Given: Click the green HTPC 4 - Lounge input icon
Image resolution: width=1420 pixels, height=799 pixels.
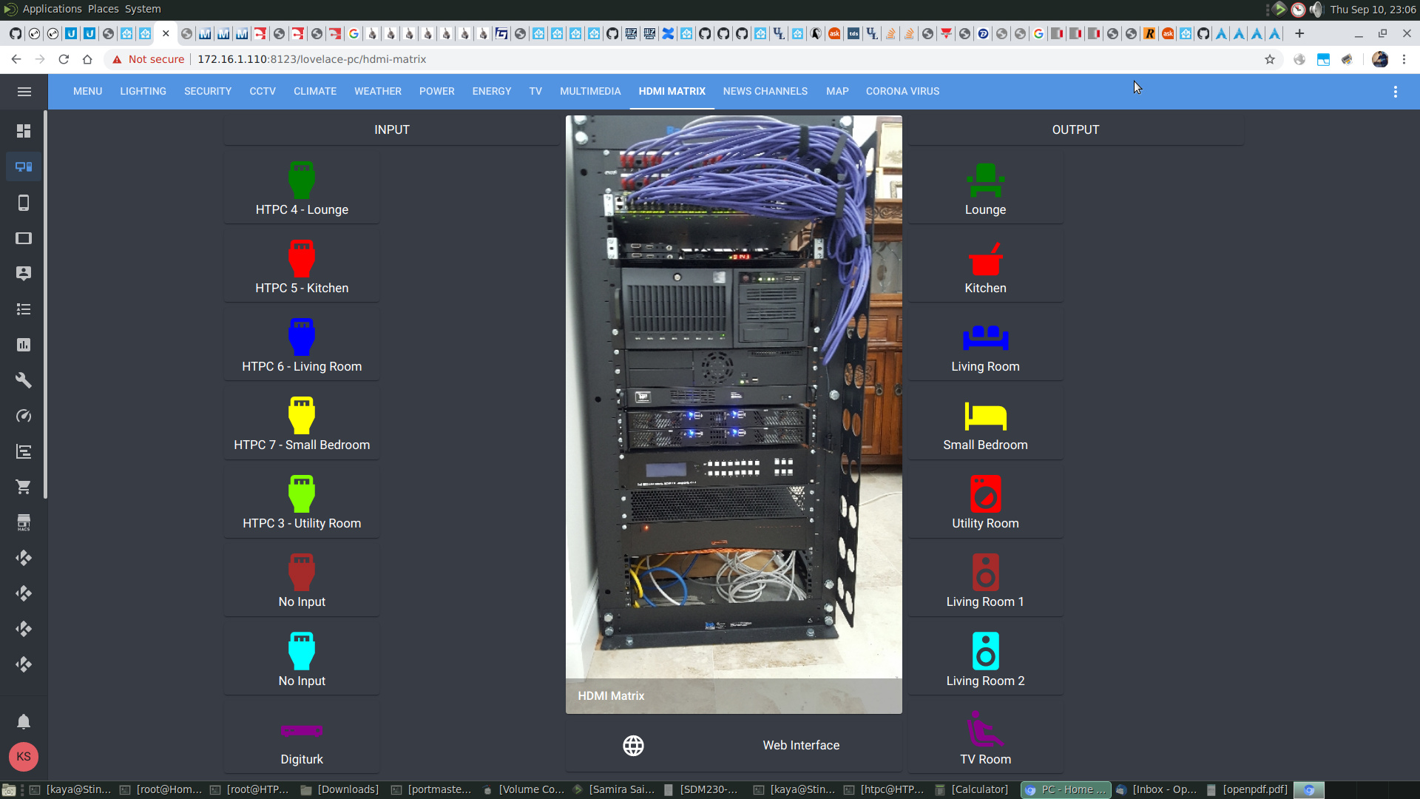Looking at the screenshot, I should [301, 181].
